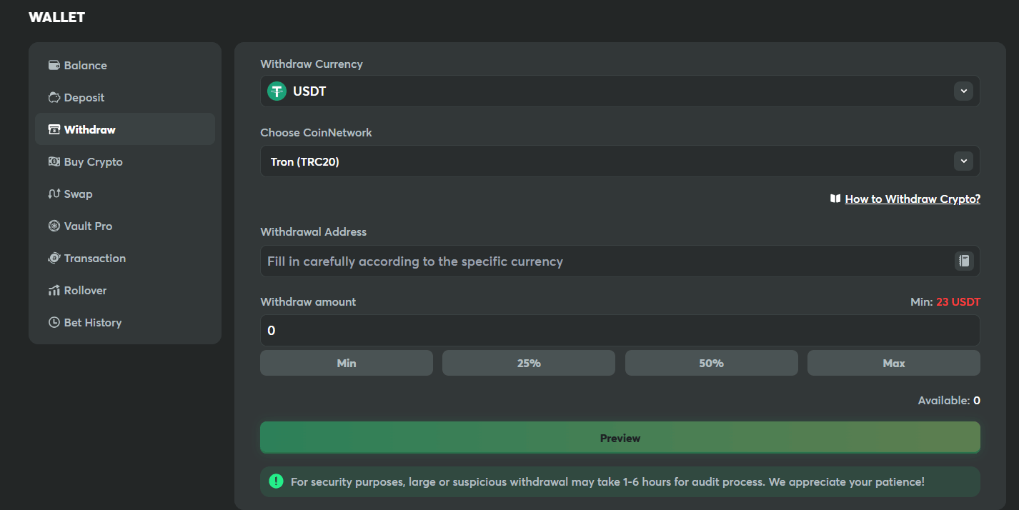
Task: Set withdraw amount to 50%
Action: (x=712, y=363)
